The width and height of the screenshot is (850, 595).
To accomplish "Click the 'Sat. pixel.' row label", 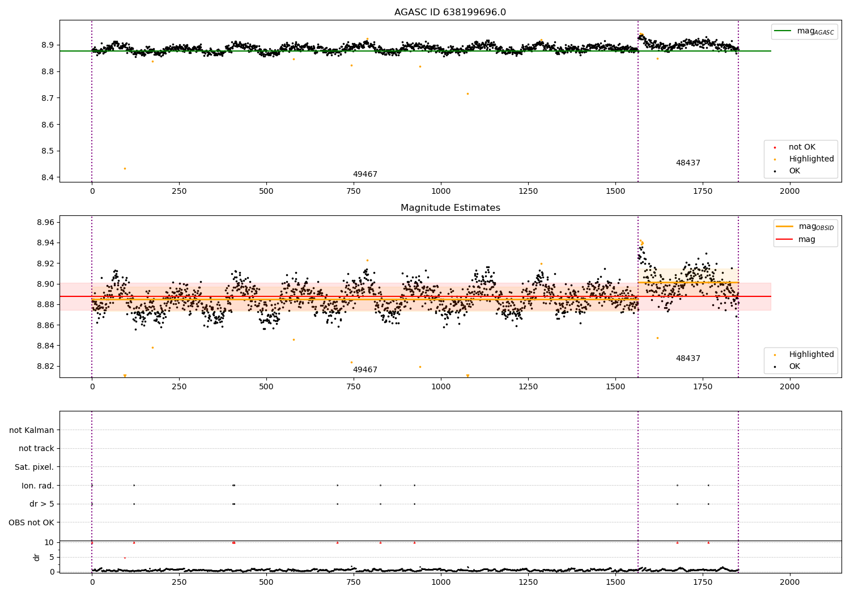I will point(35,467).
